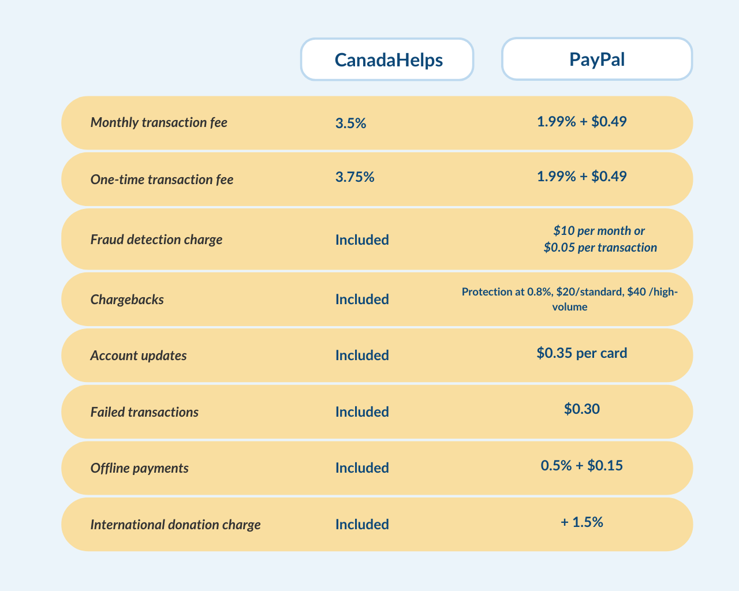739x591 pixels.
Task: Click the International donation charge label
Action: click(176, 525)
